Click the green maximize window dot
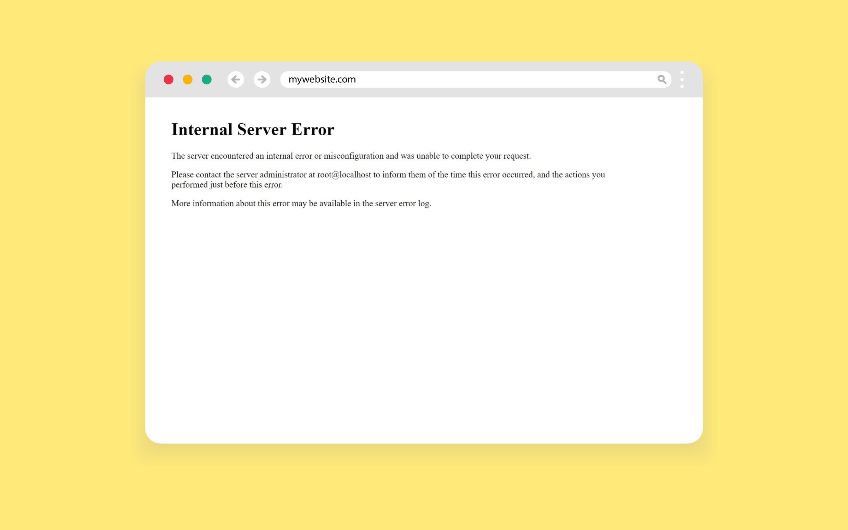 (x=207, y=79)
